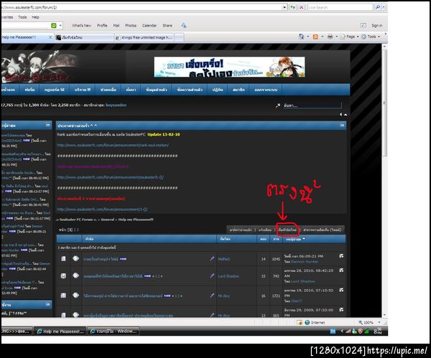Screen dimensions: 431x358
Task: Click the green search icon in the toolbar search box
Action: 54,26
